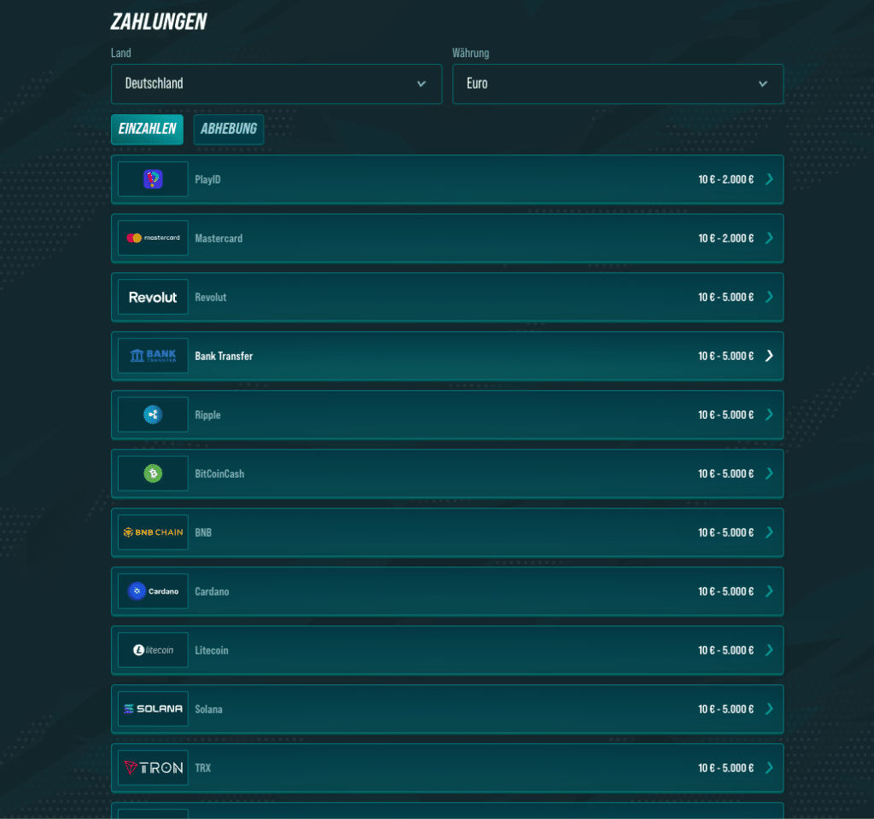The height and width of the screenshot is (819, 874).
Task: Click the Litecoin payment method label
Action: click(x=212, y=650)
